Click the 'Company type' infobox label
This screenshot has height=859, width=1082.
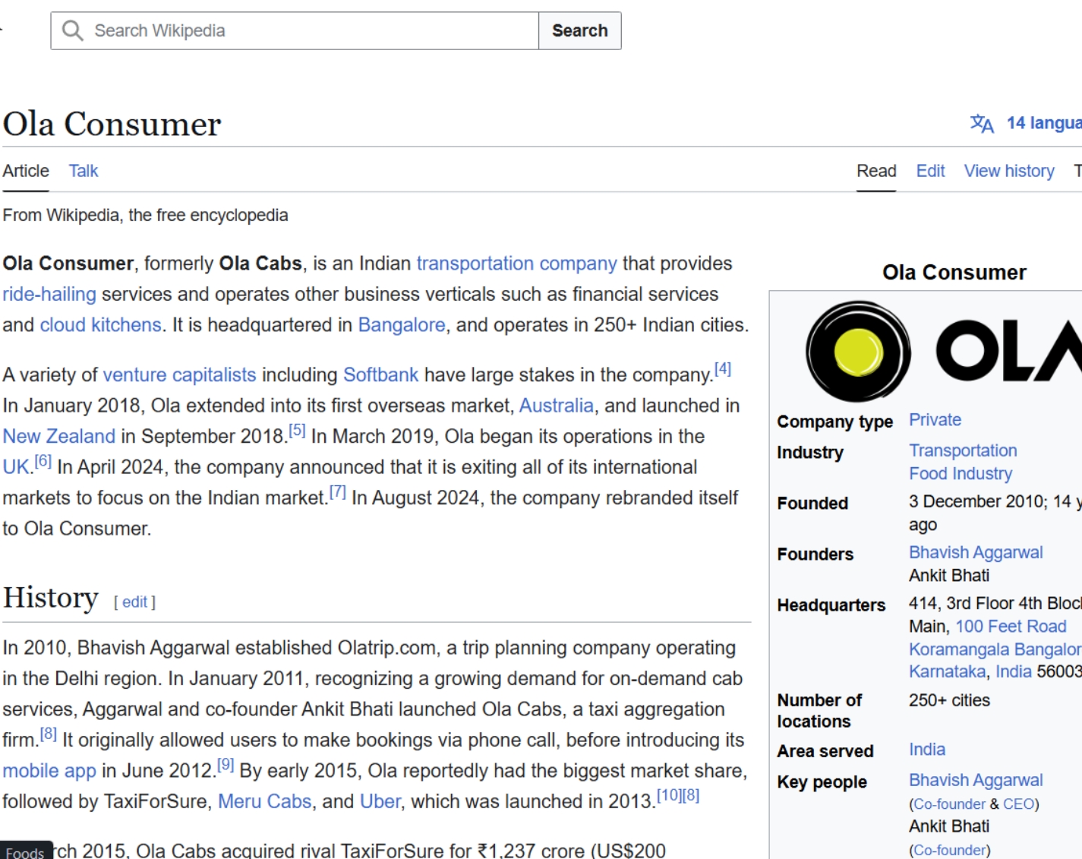(835, 422)
